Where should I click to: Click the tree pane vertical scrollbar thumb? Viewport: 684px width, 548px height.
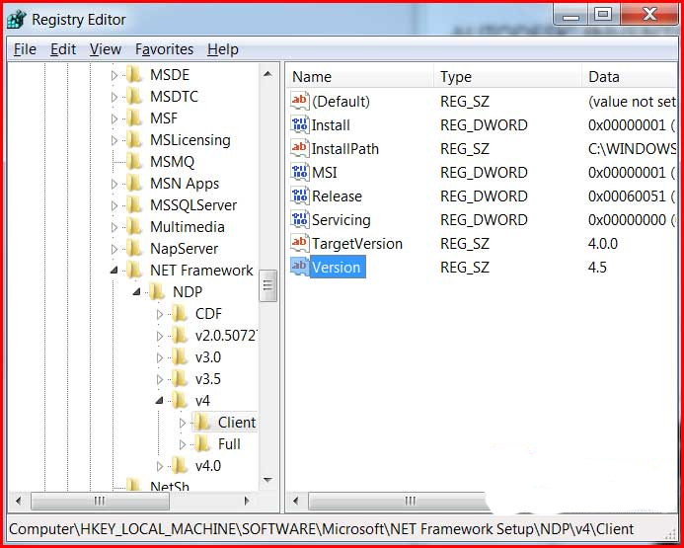point(267,286)
